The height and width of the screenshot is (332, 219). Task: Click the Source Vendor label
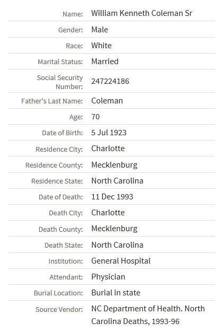tap(59, 309)
